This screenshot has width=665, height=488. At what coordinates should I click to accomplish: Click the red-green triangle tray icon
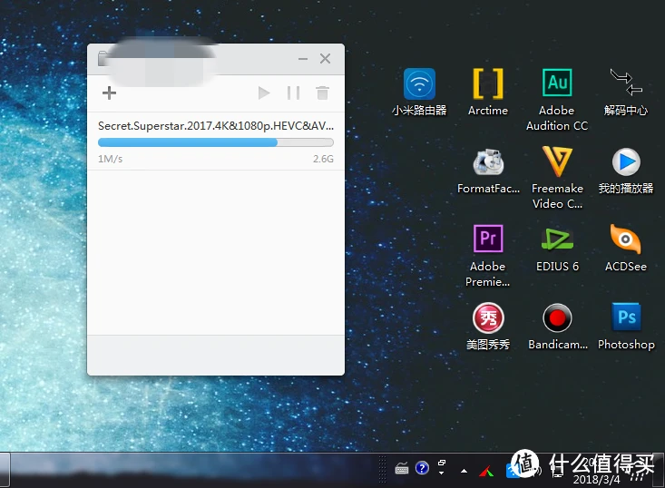(486, 471)
